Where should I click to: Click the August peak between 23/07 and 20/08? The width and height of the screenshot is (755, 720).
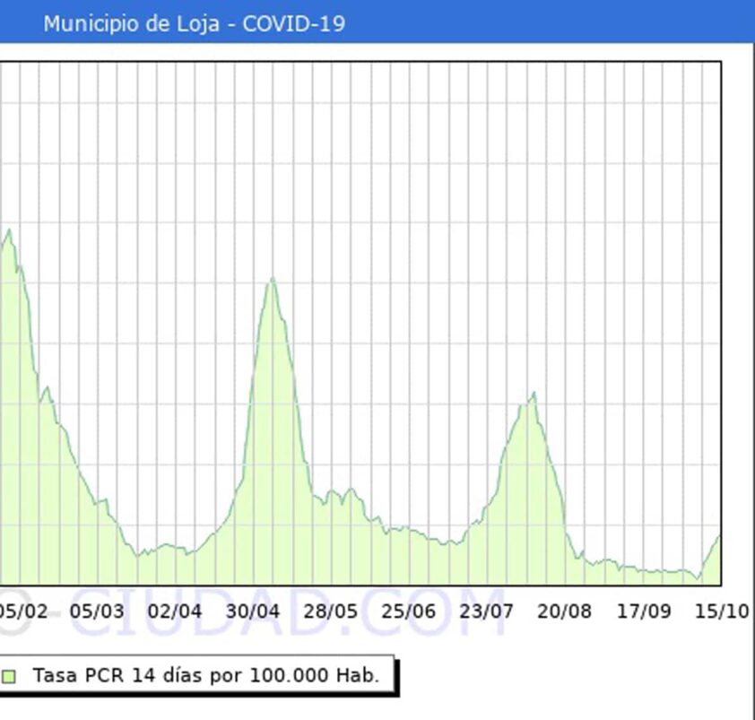pyautogui.click(x=533, y=395)
